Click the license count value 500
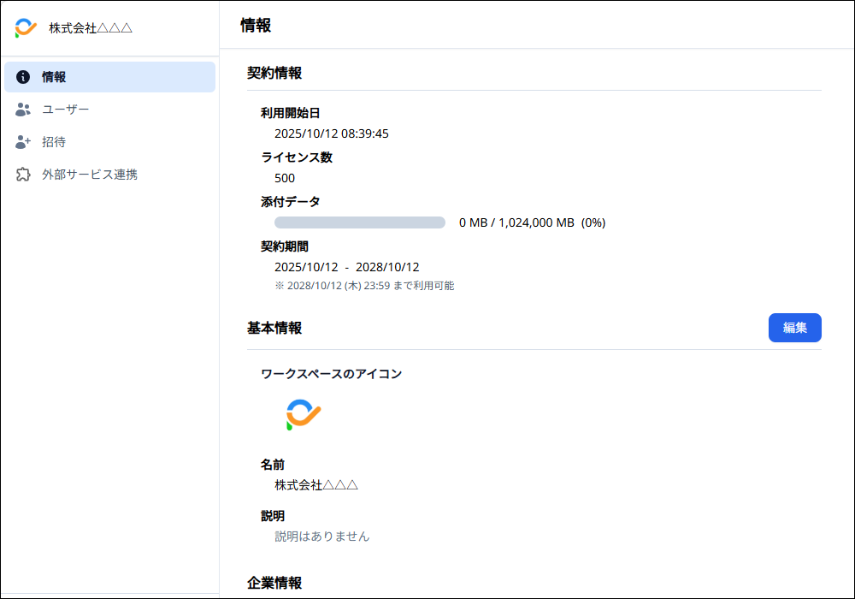855x599 pixels. click(x=285, y=178)
